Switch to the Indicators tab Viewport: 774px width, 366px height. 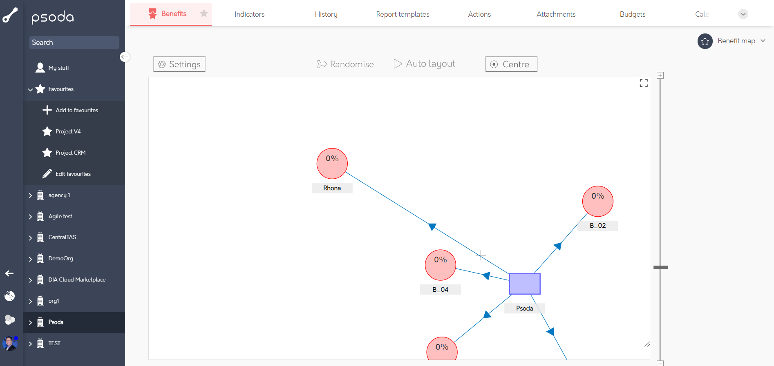249,14
